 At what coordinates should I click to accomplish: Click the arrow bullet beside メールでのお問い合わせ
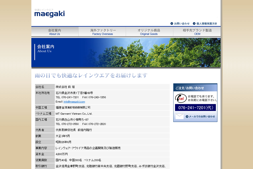pyautogui.click(x=187, y=117)
